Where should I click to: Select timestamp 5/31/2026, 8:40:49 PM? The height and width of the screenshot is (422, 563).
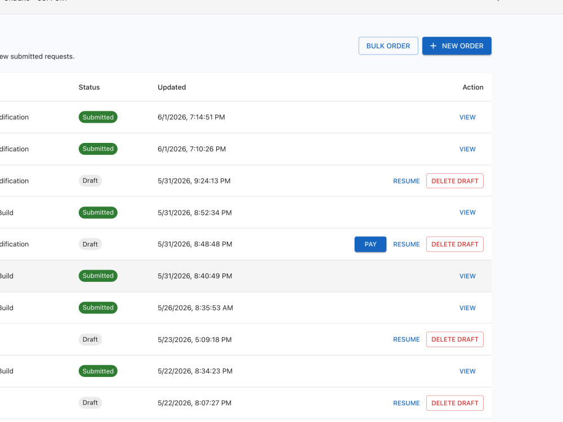coord(195,276)
